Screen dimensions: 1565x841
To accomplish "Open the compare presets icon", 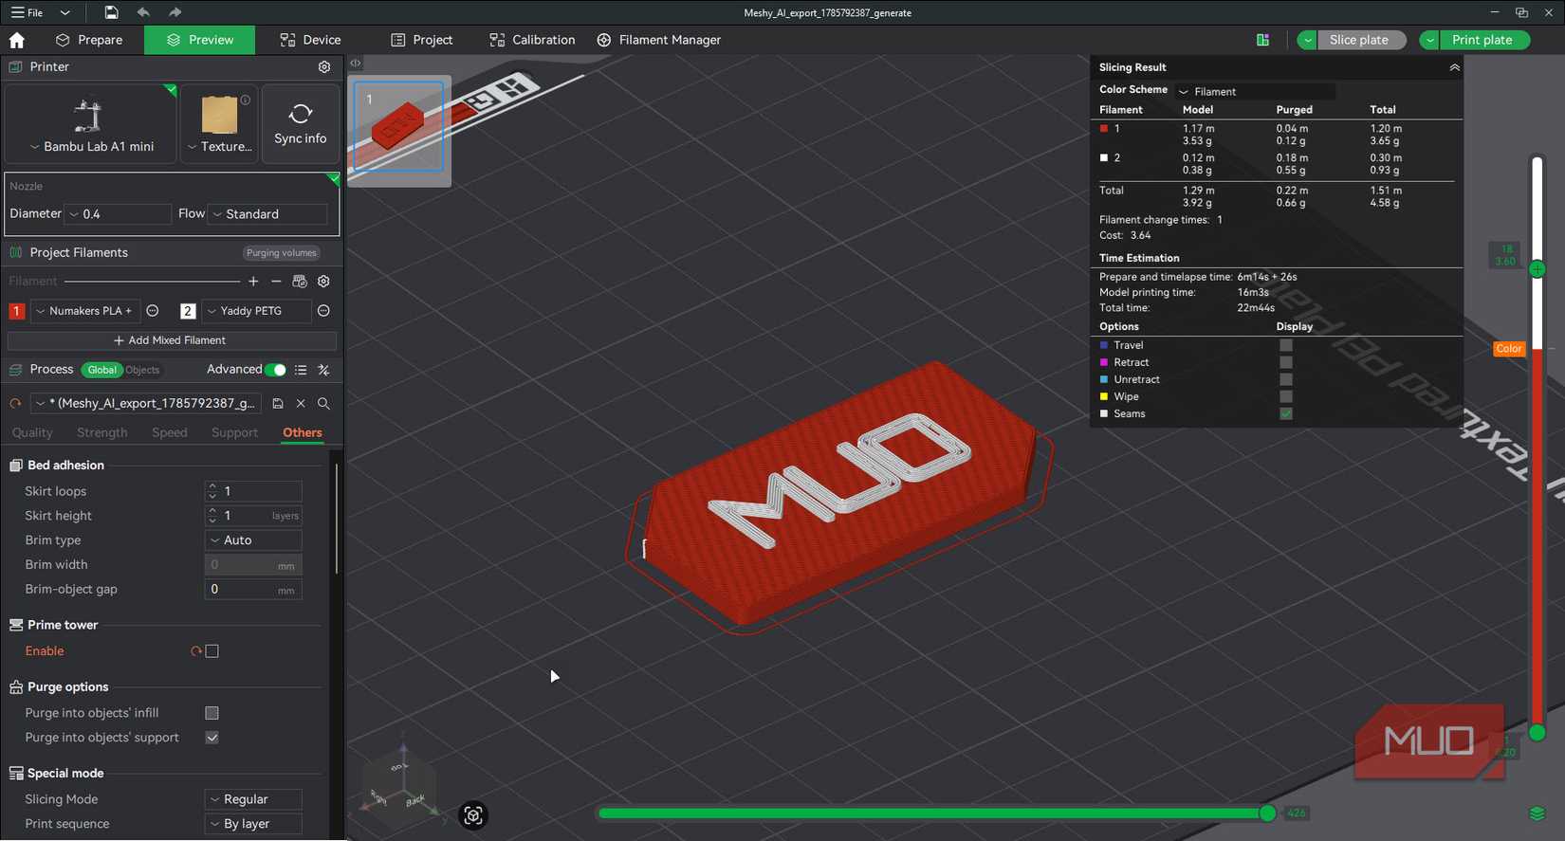I will coord(323,370).
